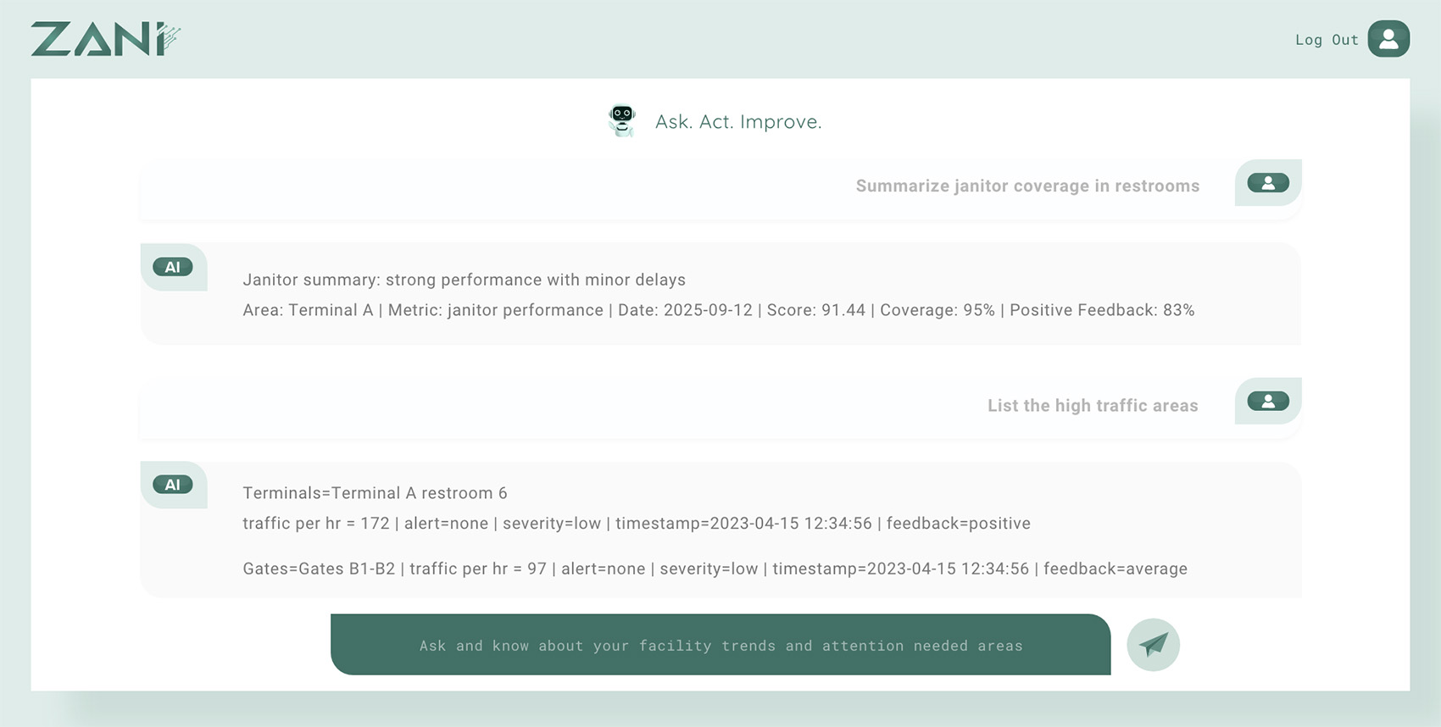Click AI badge on traffic areas response
Viewport: 1441px width, 727px height.
point(173,485)
